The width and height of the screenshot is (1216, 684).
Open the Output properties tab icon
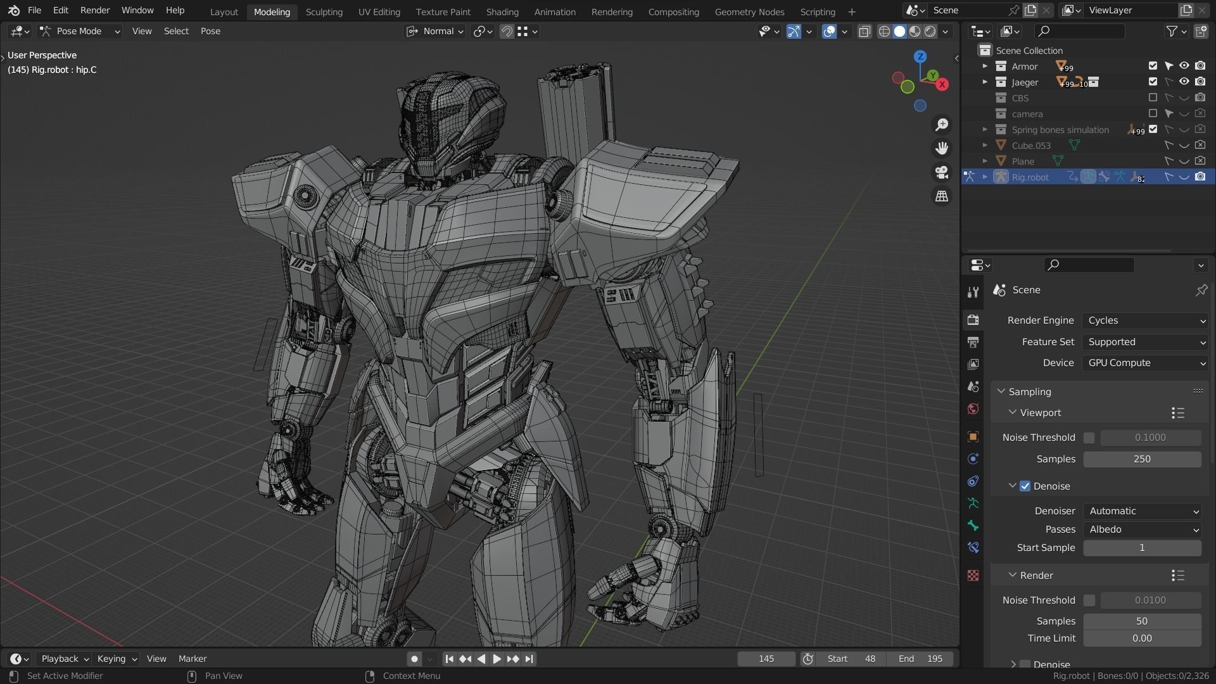(x=973, y=343)
